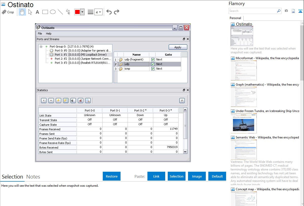Screen dimensions: 304x206
Task: Click the document icon beside the camera
Action: point(293,11)
